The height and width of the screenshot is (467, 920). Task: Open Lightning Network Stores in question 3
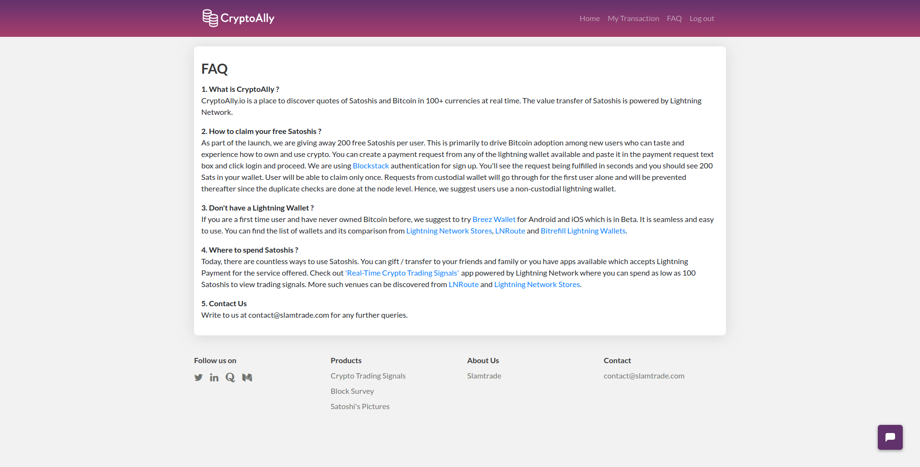pos(448,231)
